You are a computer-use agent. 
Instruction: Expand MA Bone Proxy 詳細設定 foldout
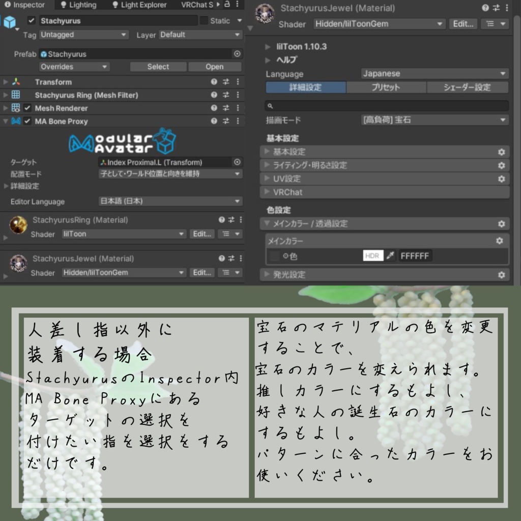[6, 186]
